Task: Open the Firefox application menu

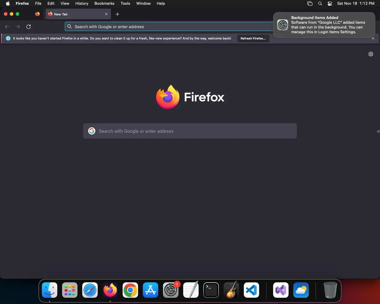Action: pos(22,4)
